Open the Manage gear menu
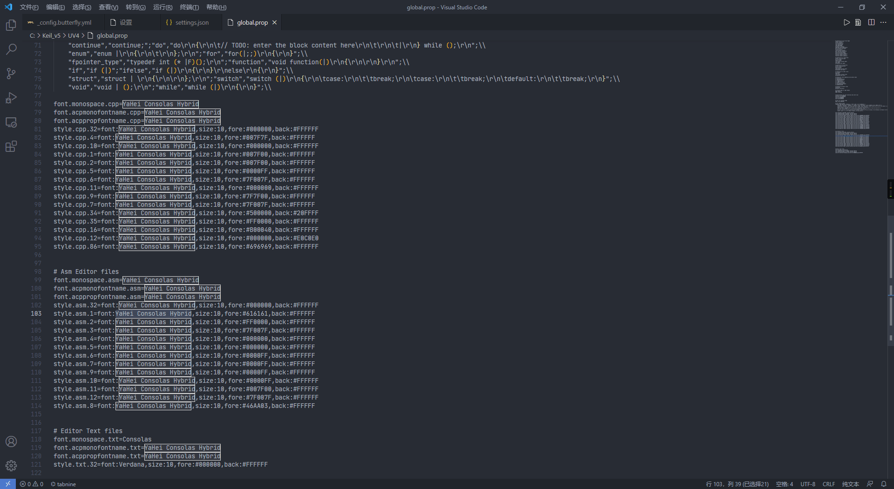894x489 pixels. pyautogui.click(x=11, y=466)
